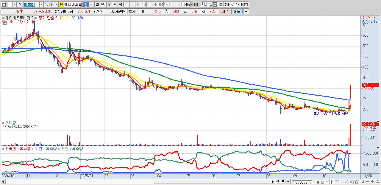
Task: Choose interval button 30
Action: 155,4
